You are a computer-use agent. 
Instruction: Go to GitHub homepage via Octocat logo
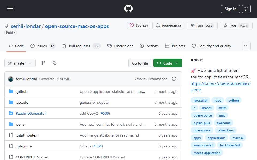(128, 9)
